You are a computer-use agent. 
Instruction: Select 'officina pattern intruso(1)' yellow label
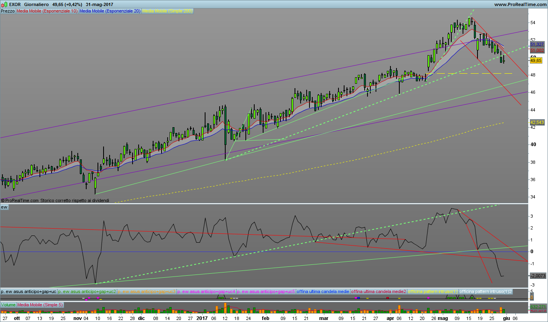(x=433, y=291)
